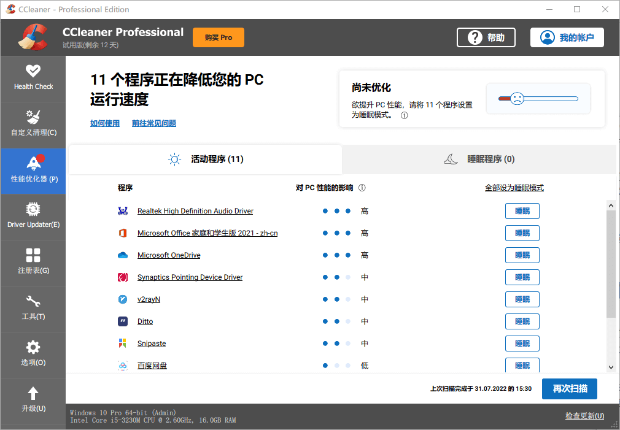
Task: Click the Microsoft Office program icon
Action: tap(123, 233)
